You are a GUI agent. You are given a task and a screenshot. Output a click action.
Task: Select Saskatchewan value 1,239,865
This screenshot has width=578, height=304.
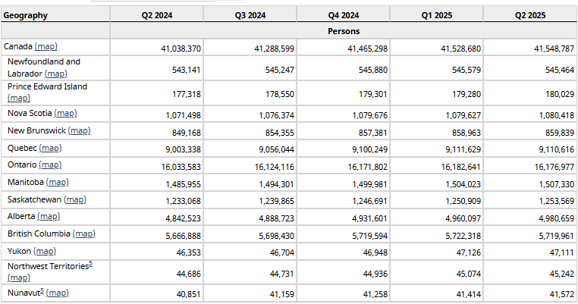[276, 201]
